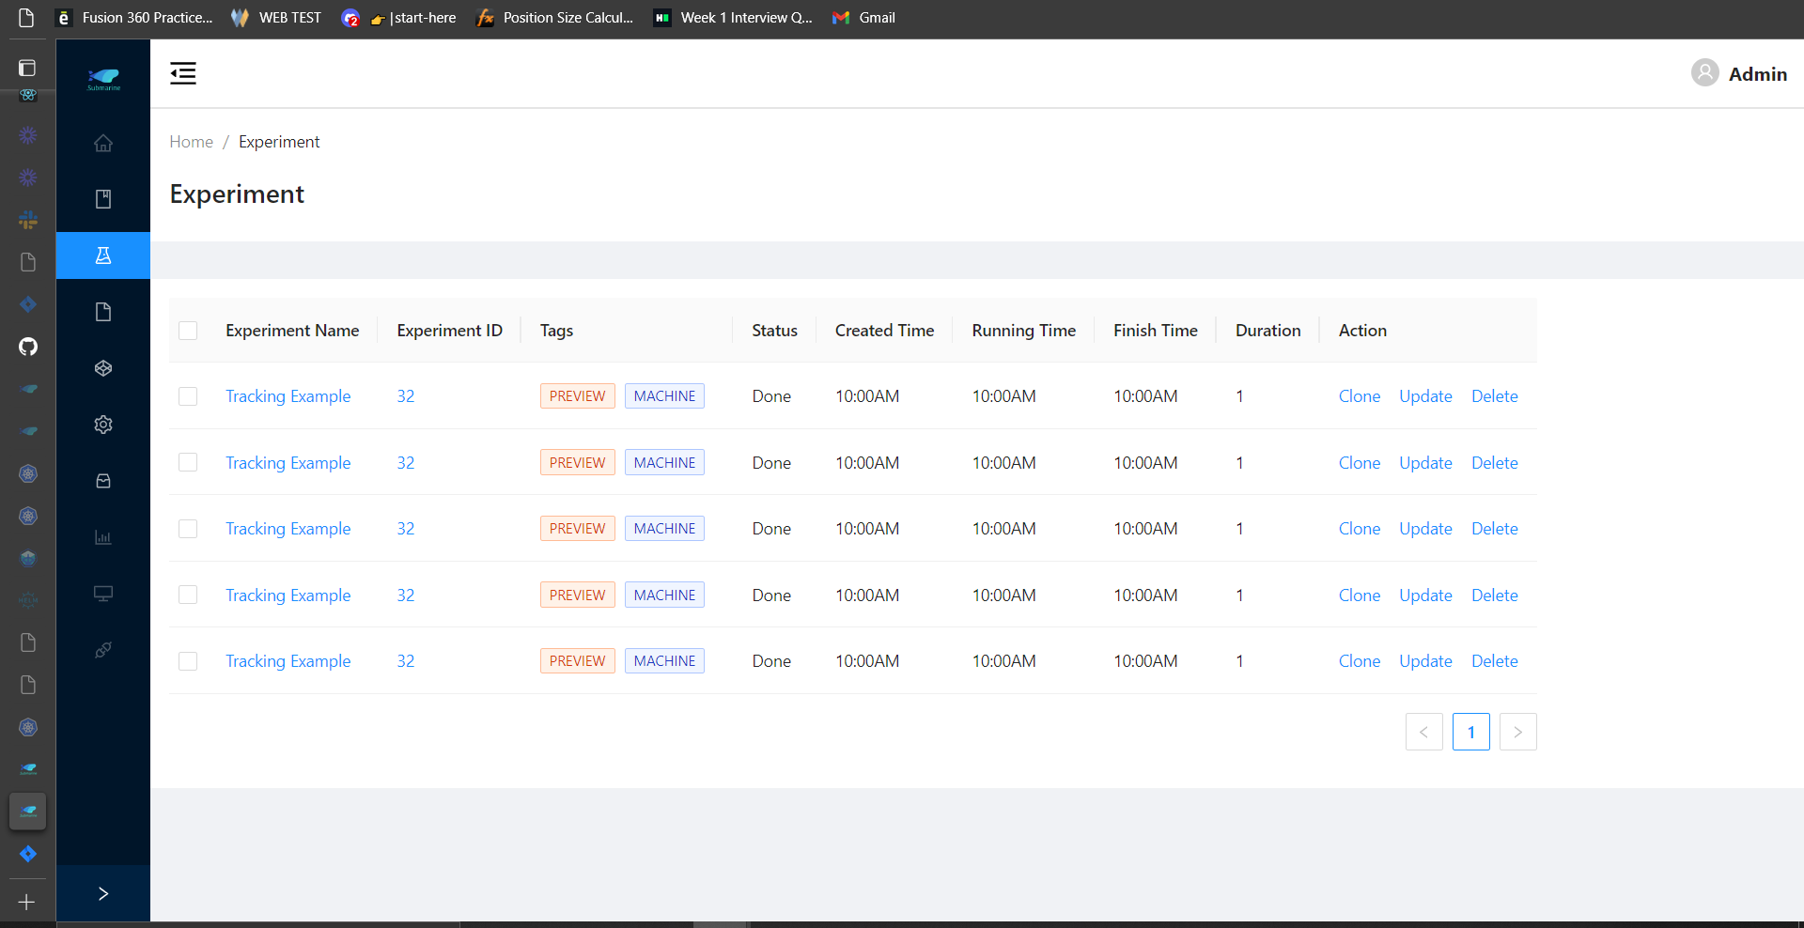Click the highlighted Submarine web panel icon

point(28,812)
